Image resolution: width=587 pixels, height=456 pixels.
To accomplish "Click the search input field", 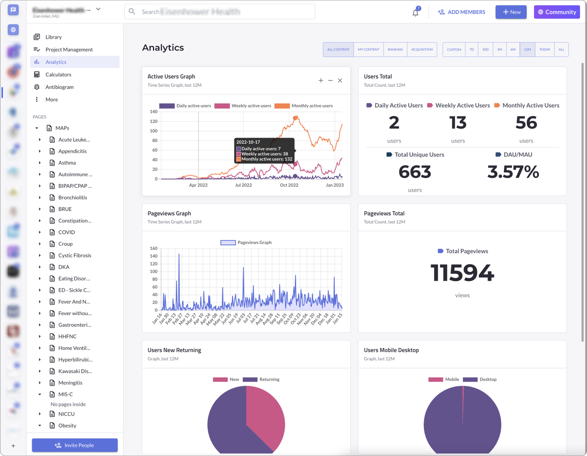I will tap(220, 12).
